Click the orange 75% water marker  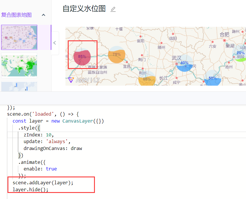click(x=117, y=55)
